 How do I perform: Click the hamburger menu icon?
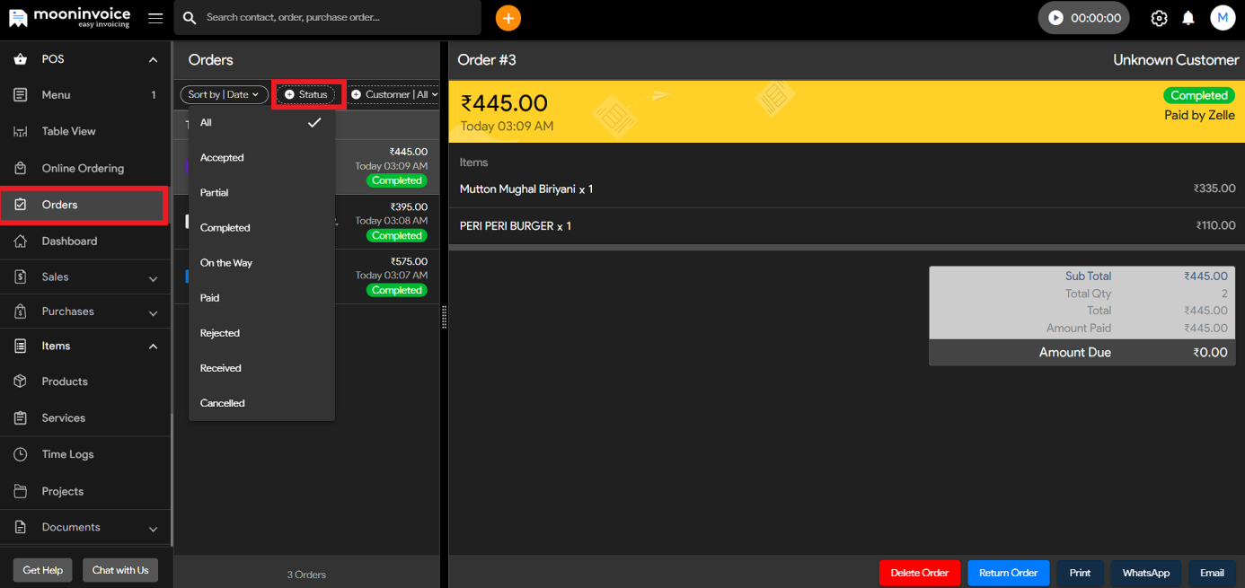coord(155,18)
